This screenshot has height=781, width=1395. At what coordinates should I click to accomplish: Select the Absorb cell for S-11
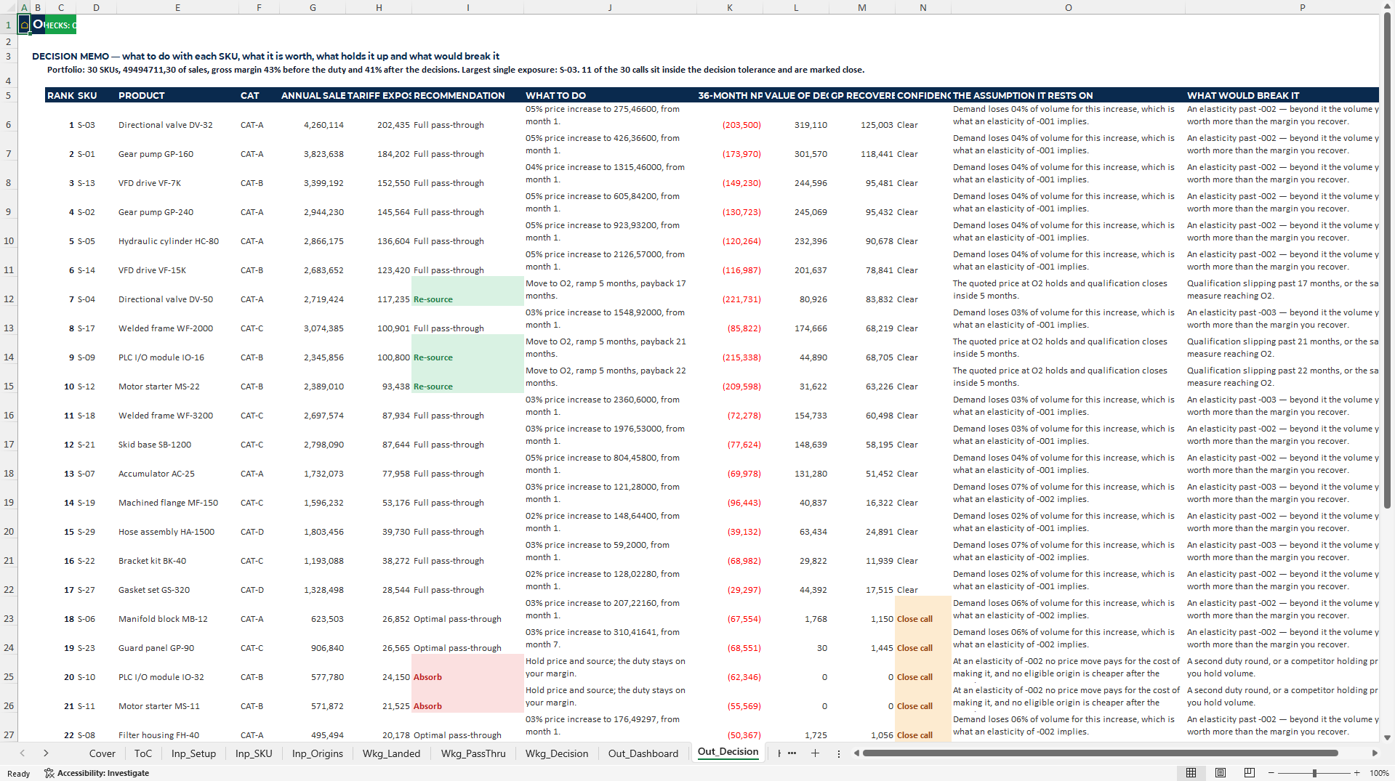click(x=467, y=698)
